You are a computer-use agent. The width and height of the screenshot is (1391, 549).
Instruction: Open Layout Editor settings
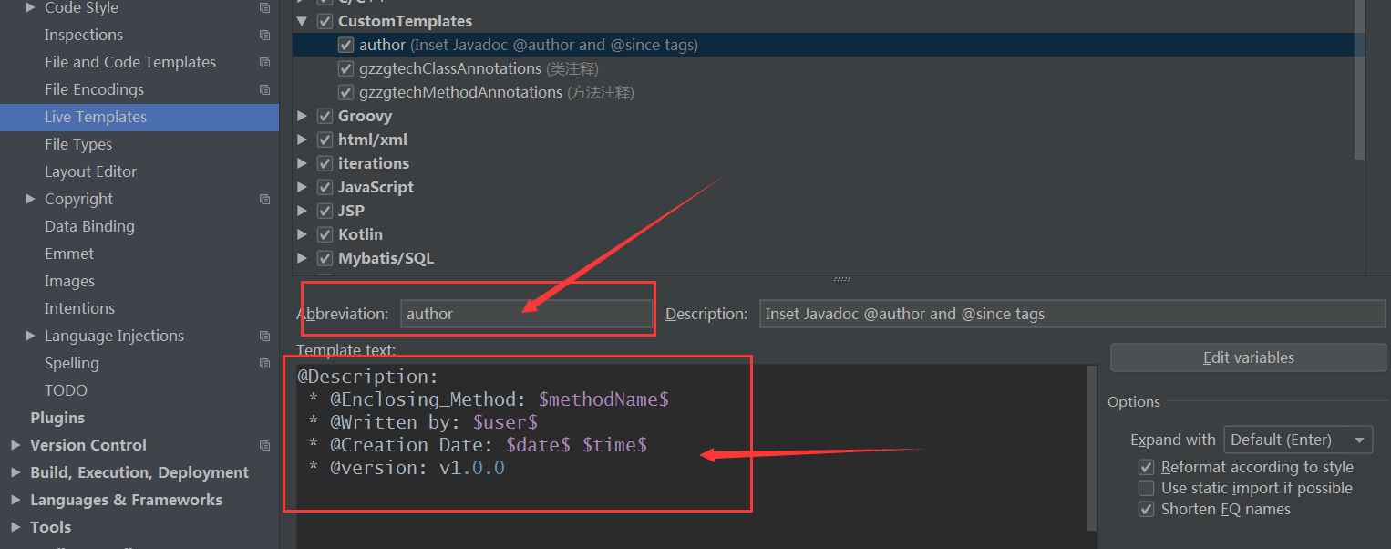[x=90, y=171]
